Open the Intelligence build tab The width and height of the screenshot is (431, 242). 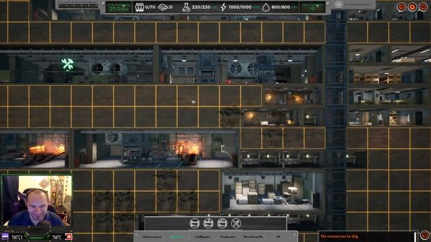[203, 237]
